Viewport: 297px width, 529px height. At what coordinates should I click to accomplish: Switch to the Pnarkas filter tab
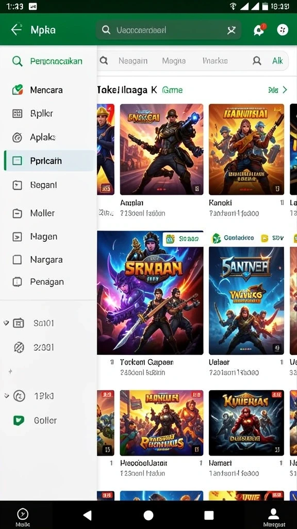click(x=215, y=61)
